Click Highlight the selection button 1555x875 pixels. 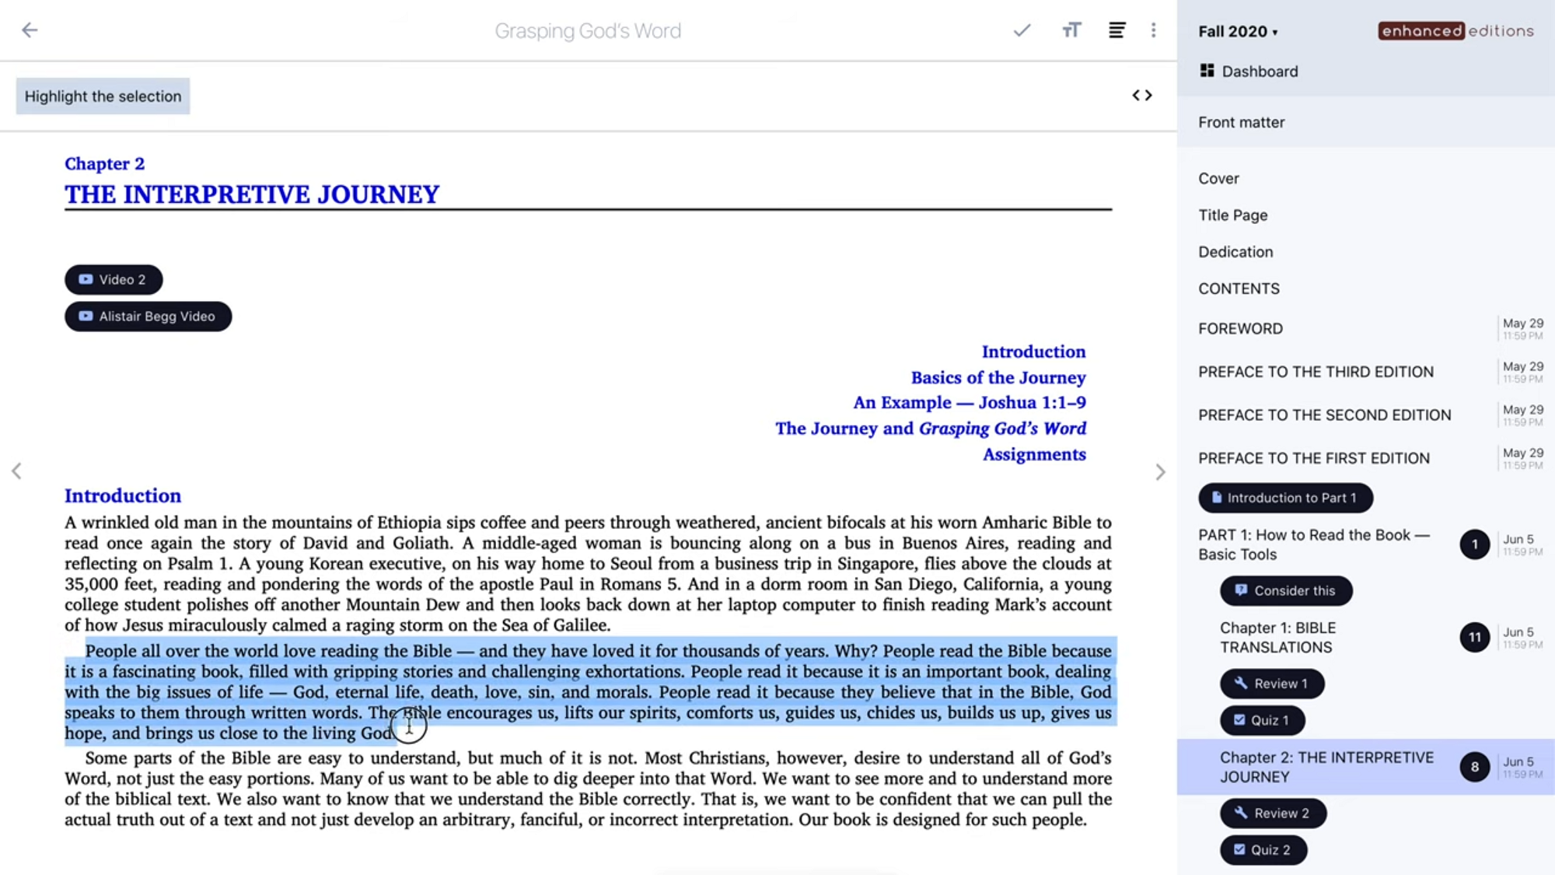click(103, 96)
